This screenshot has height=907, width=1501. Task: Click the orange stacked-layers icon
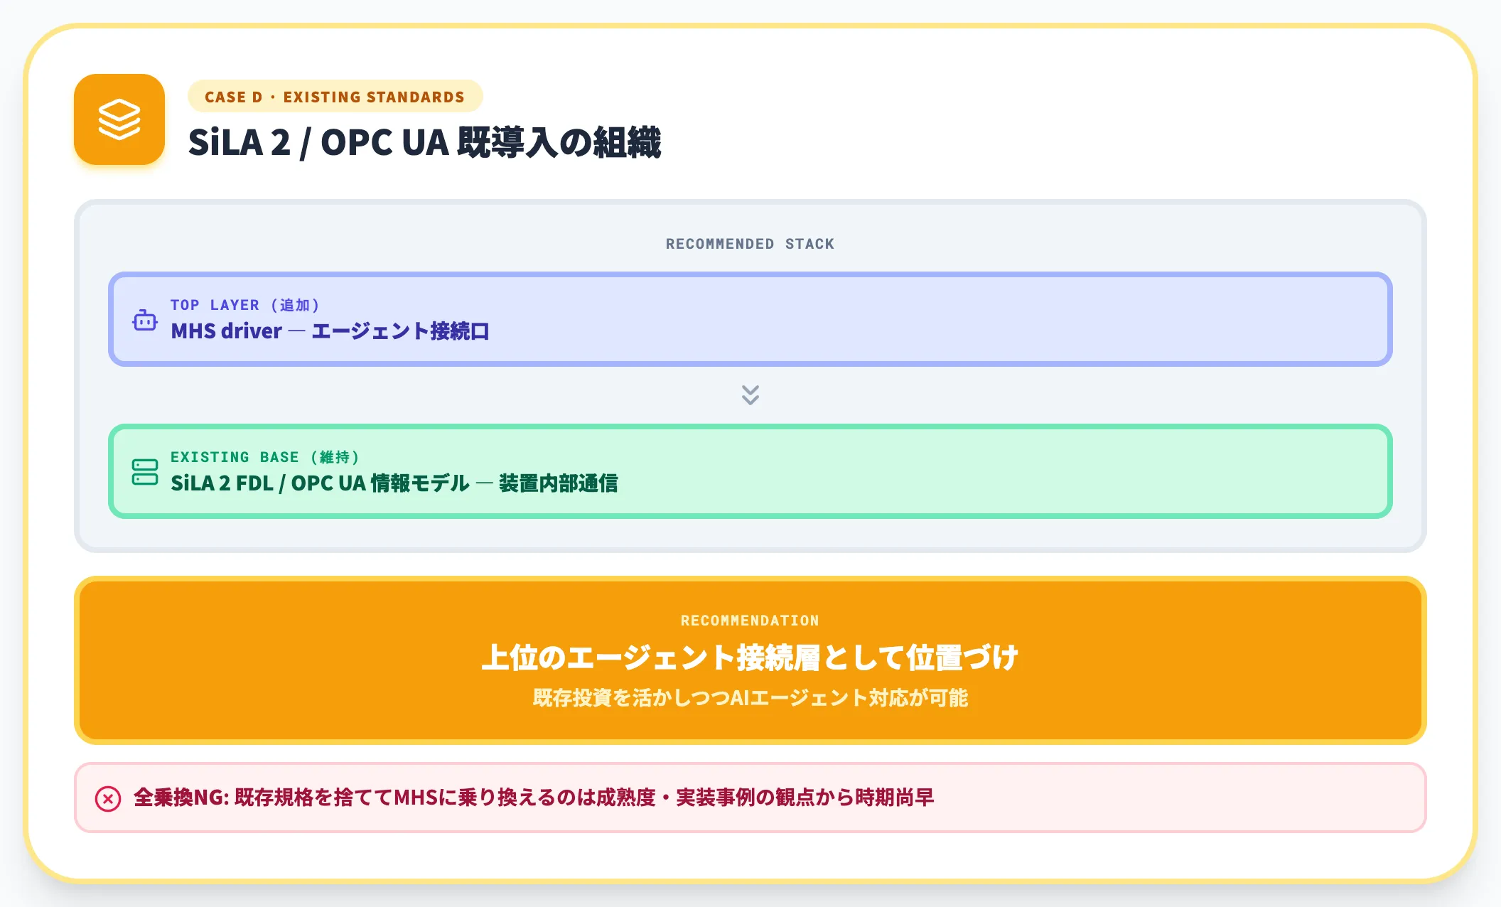pyautogui.click(x=119, y=119)
